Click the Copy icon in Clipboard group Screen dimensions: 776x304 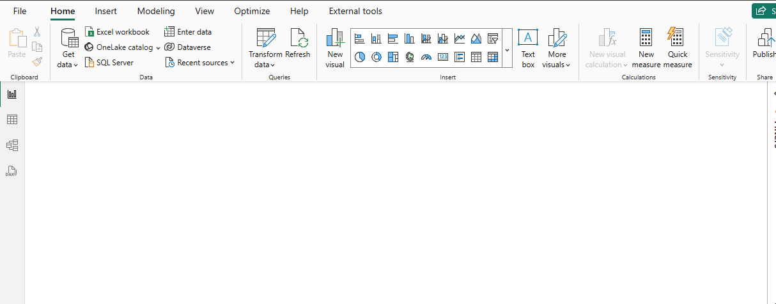tap(37, 47)
